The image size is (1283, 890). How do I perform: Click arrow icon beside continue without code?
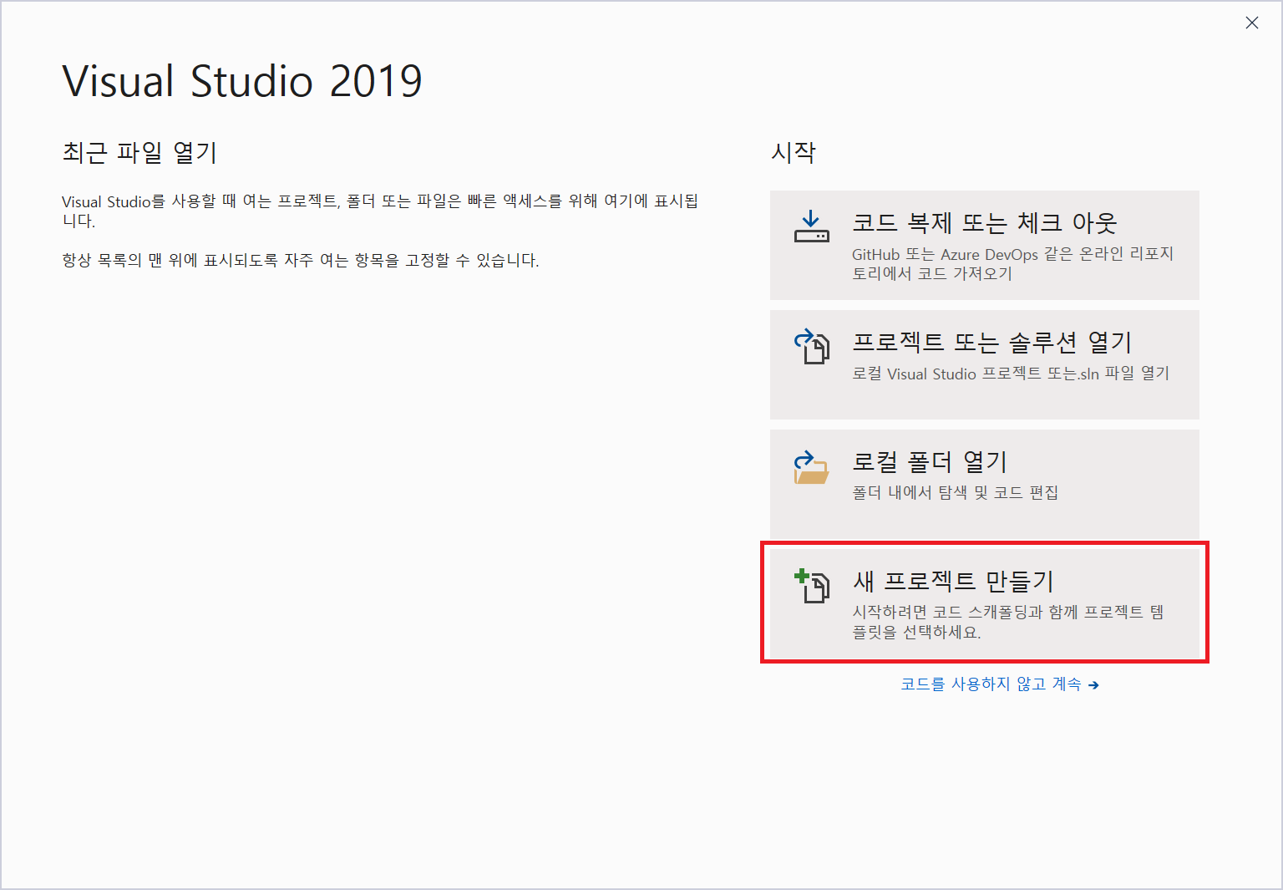[1093, 685]
